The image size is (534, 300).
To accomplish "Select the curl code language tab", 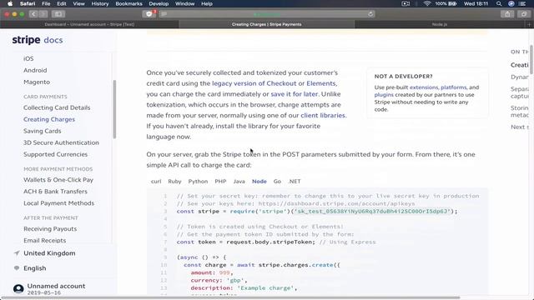I will (x=156, y=182).
